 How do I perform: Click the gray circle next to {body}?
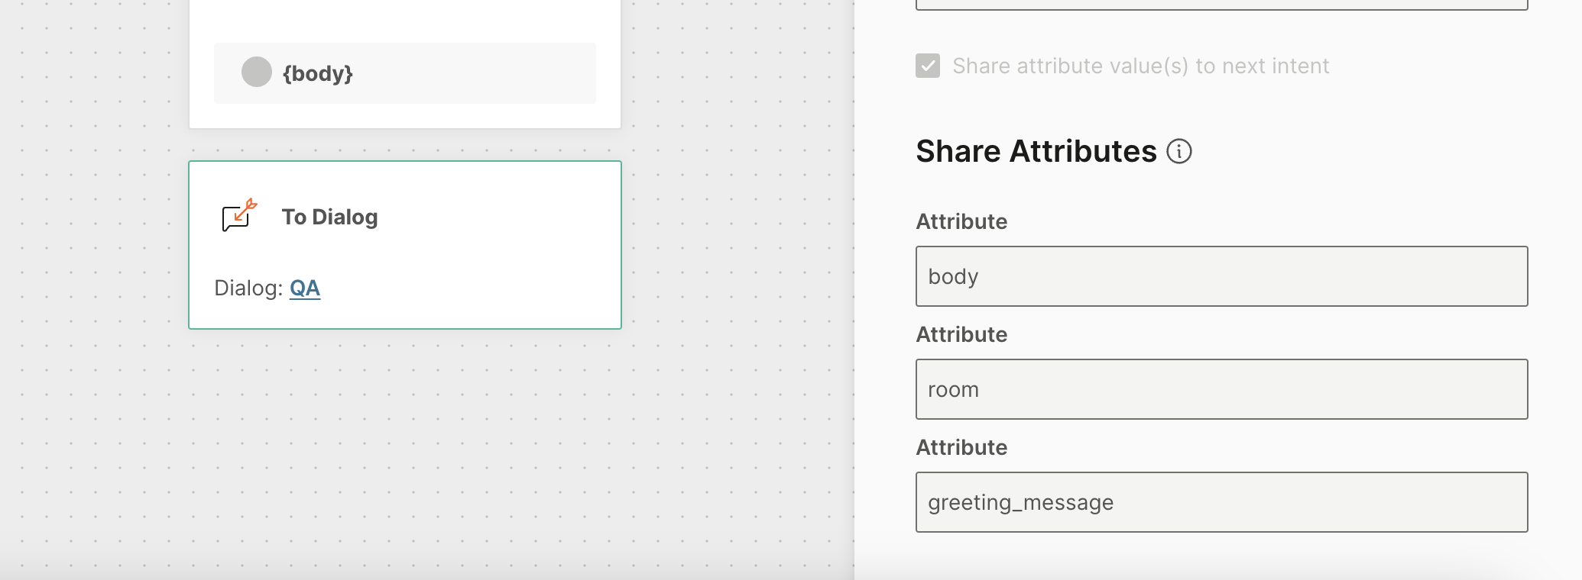tap(257, 72)
